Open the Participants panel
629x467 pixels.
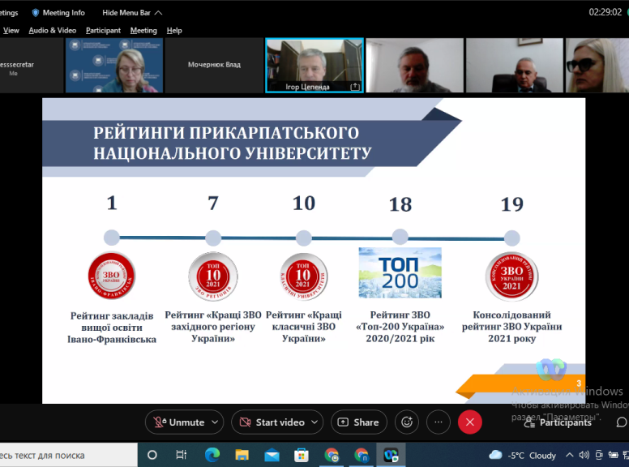pyautogui.click(x=558, y=422)
